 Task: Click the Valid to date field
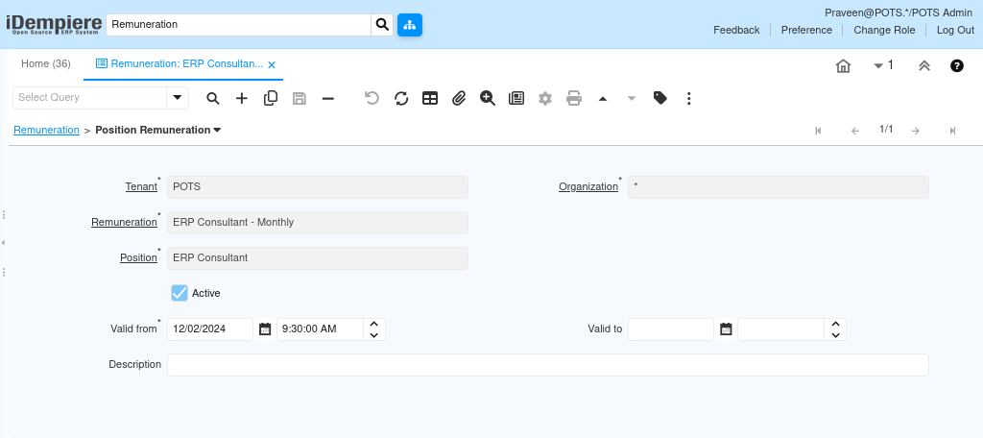coord(671,328)
